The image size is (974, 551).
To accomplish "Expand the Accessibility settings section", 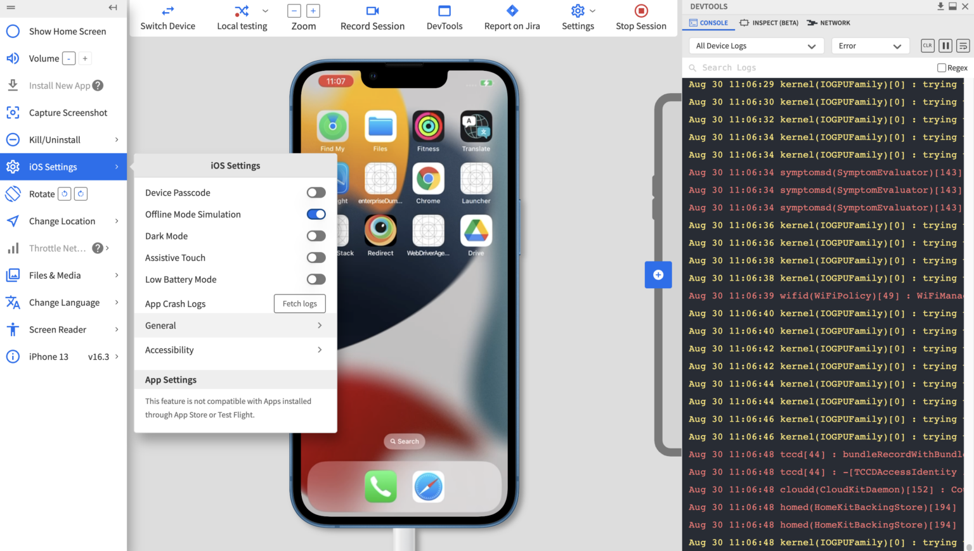I will click(235, 350).
